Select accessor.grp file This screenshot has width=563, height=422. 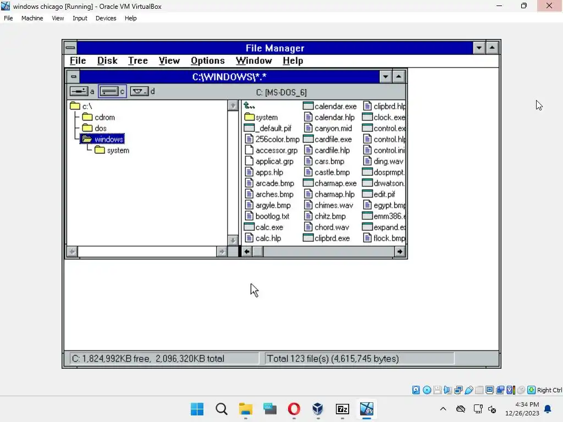[x=271, y=151]
